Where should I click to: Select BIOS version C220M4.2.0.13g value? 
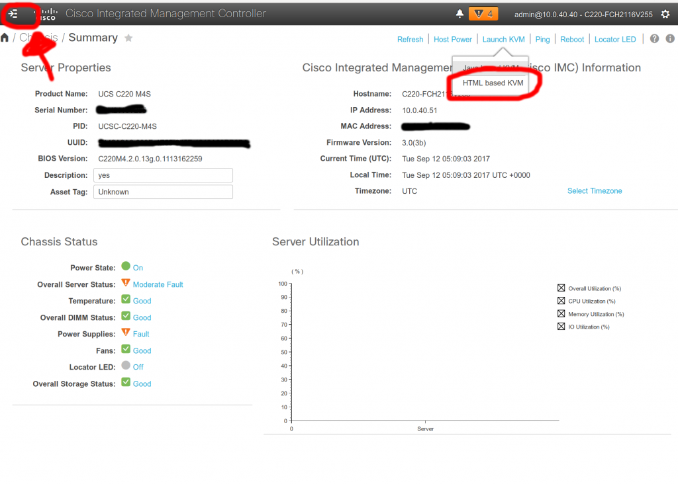pos(150,159)
